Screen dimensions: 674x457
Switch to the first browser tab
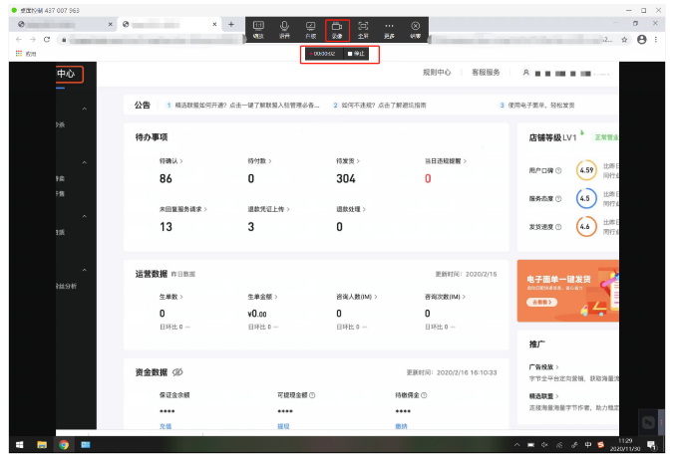pyautogui.click(x=65, y=25)
